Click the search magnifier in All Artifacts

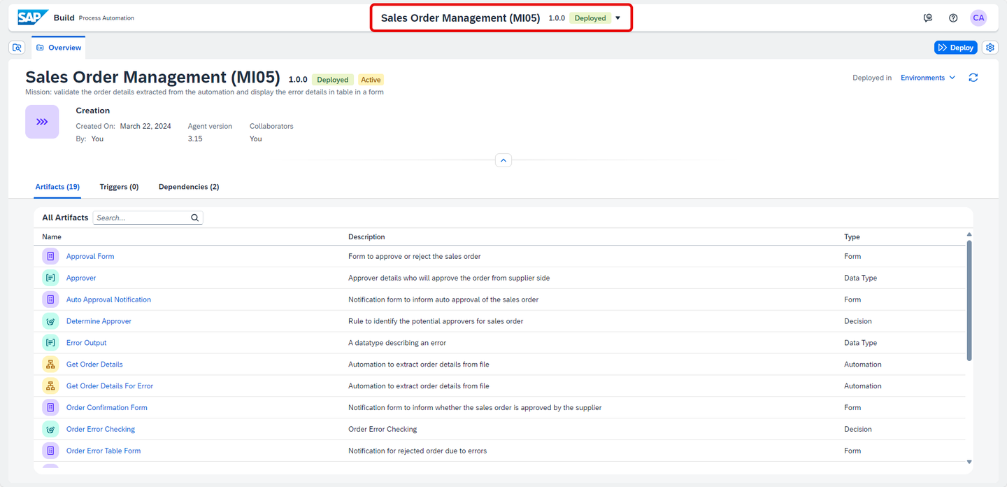(195, 218)
